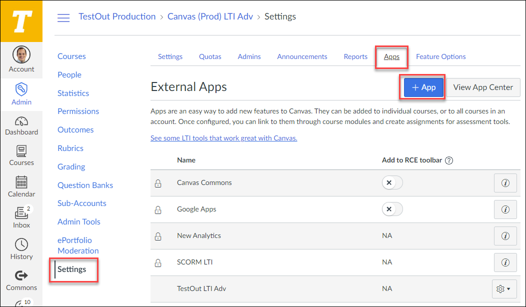Open the LTI tools that work great link
This screenshot has height=307, width=526.
click(x=224, y=138)
